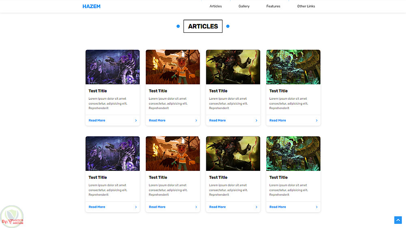
Task: Open the Features nav item
Action: 273,6
